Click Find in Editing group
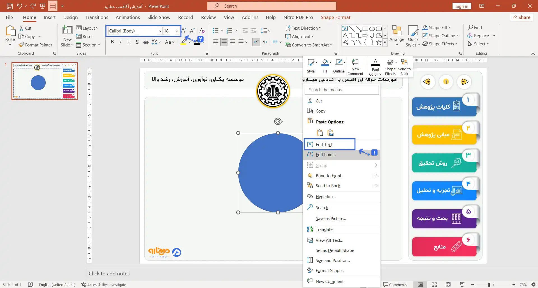538x288 pixels. click(x=475, y=27)
